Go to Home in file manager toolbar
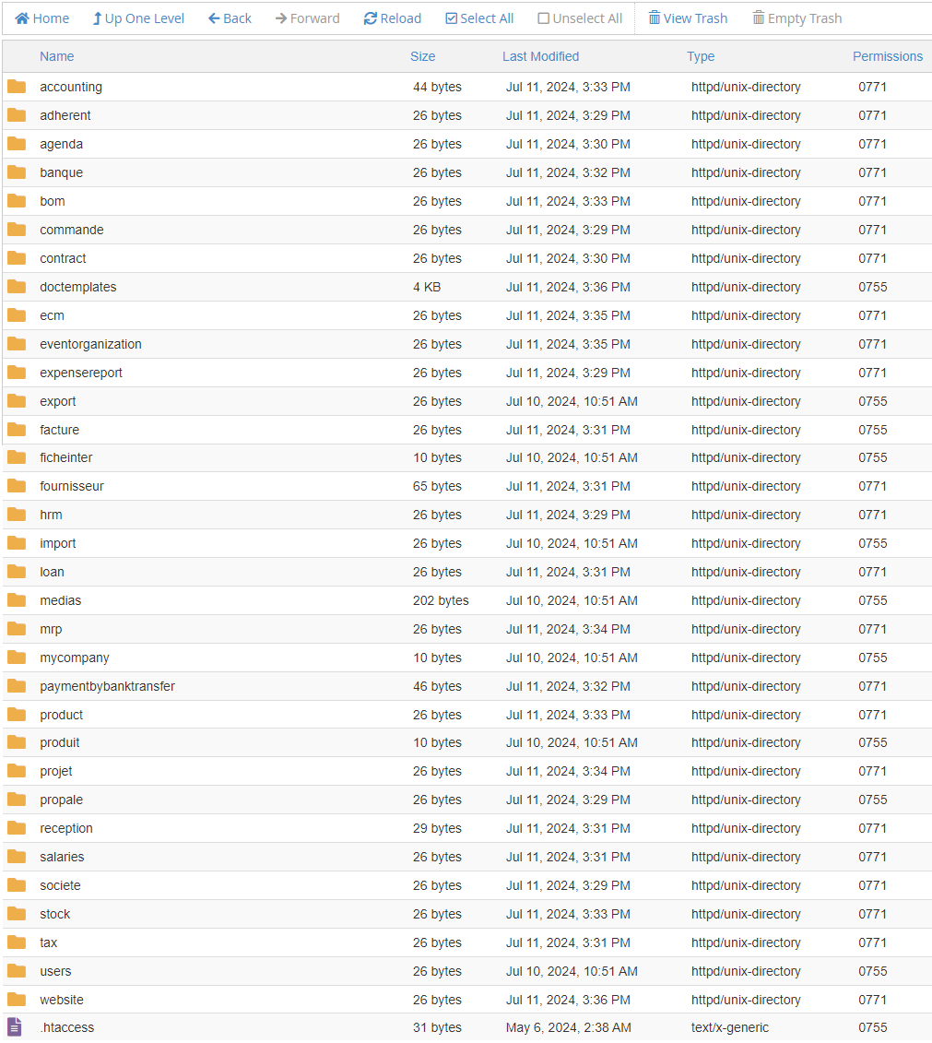Screen dimensions: 932x1043 coord(41,18)
